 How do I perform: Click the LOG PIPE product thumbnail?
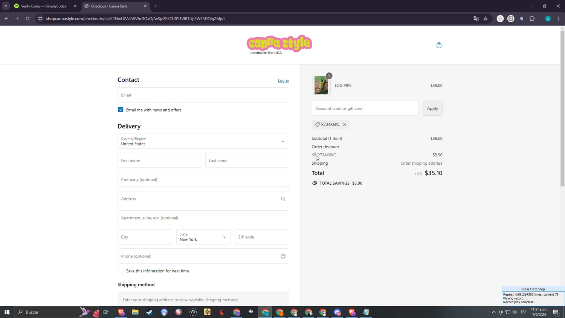tap(321, 85)
